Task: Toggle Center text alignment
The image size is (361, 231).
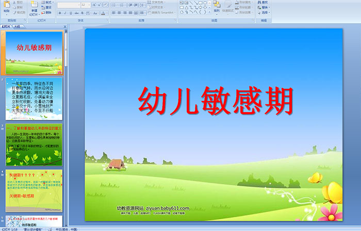Action: tap(119, 13)
